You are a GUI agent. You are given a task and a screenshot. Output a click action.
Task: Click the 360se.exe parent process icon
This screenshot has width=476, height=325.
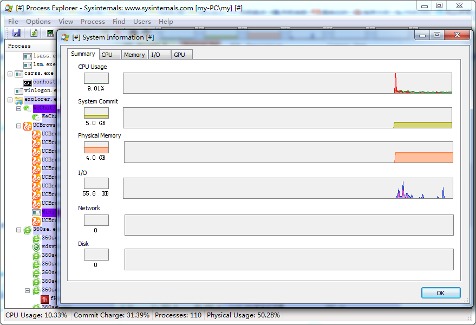point(28,230)
